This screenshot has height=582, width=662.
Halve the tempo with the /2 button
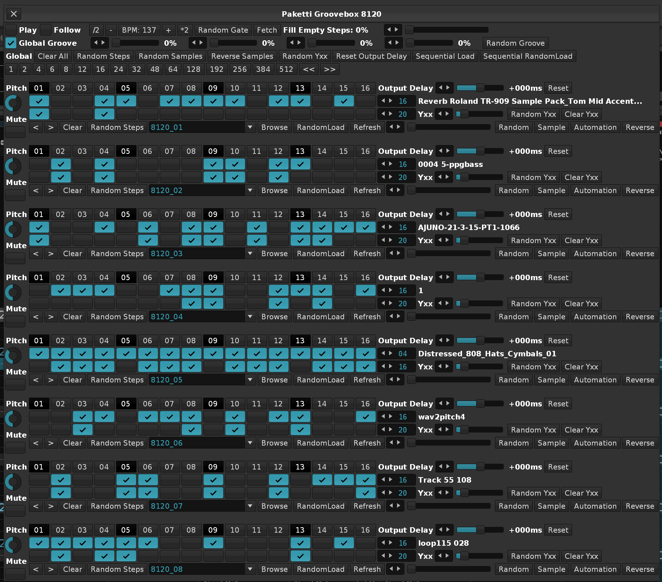click(x=96, y=30)
